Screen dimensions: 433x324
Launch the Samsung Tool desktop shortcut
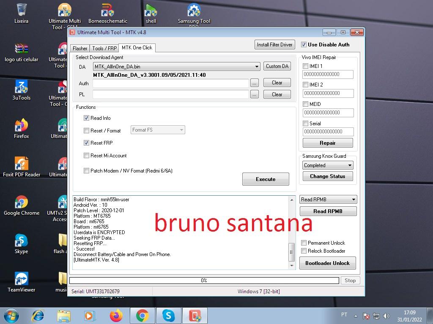pyautogui.click(x=194, y=13)
